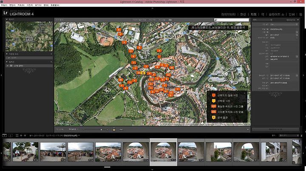This screenshot has height=171, width=306.
Task: Switch to the 라이브러리 module
Action: tap(228, 14)
